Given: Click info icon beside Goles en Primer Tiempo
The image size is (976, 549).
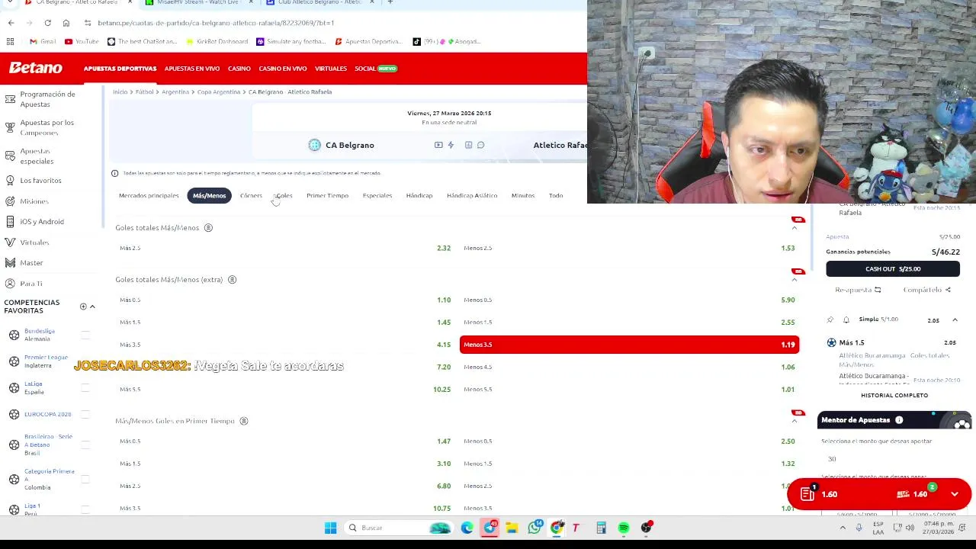Looking at the screenshot, I should coord(244,421).
